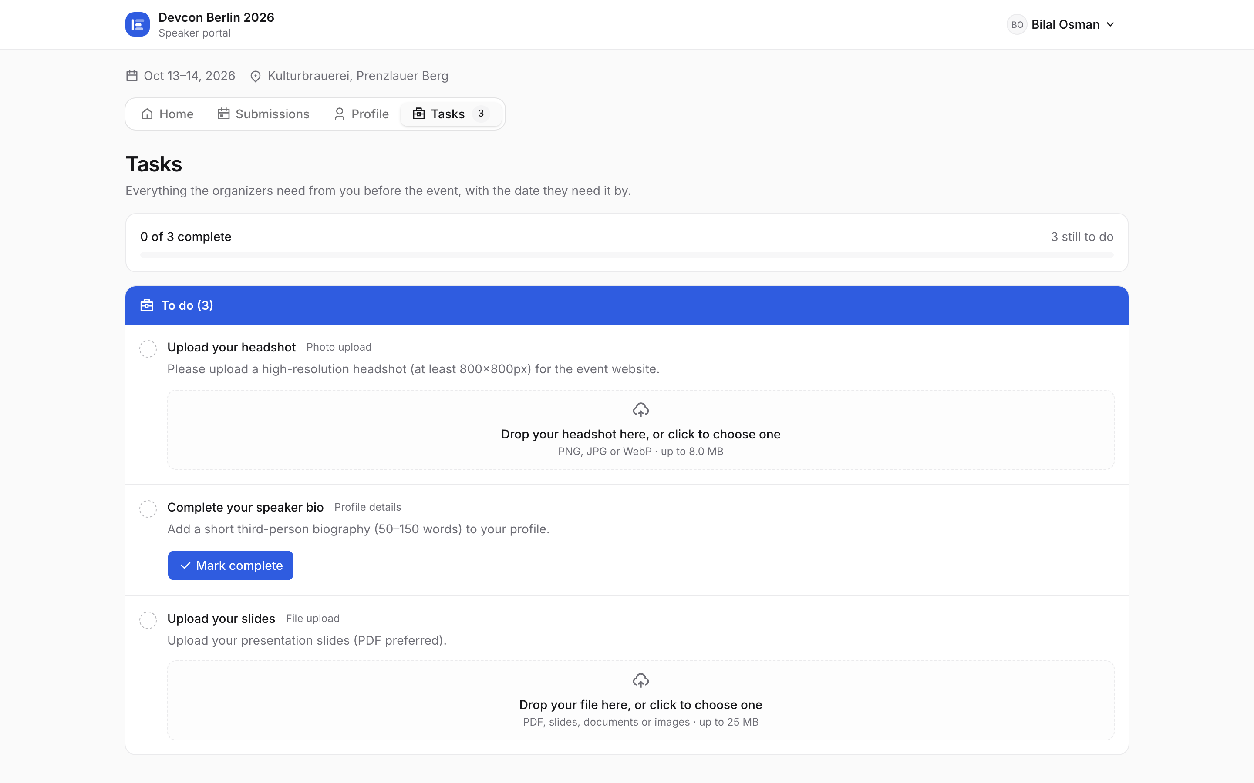Toggle the Upload your slides task circle
The image size is (1254, 783).
point(148,620)
